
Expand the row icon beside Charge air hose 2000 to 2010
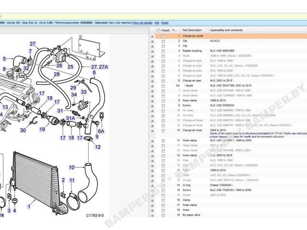(x=152, y=131)
